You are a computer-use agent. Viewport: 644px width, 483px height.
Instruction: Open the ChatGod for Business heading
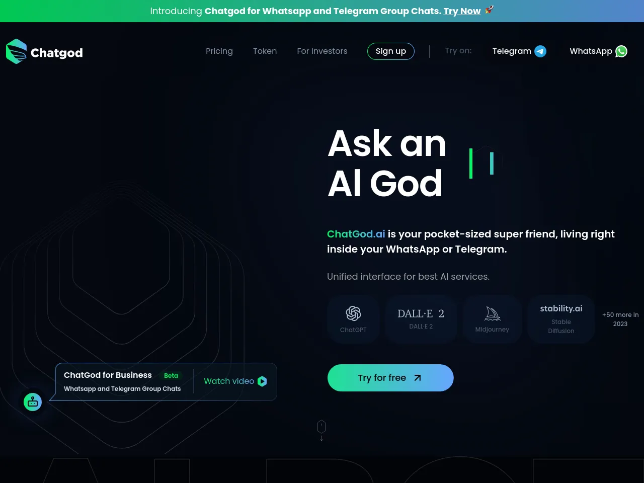point(108,375)
